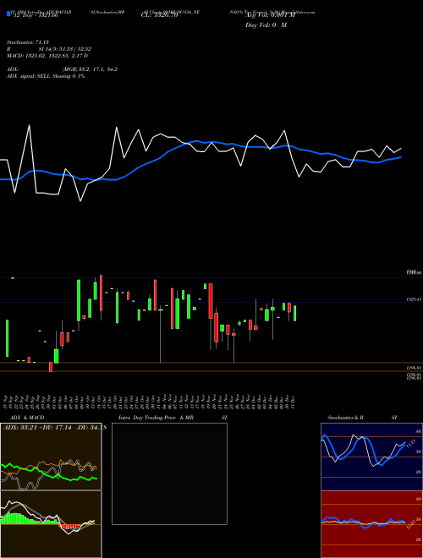The width and height of the screenshot is (423, 558).
Task: Open the MACD histogram panel
Action: (x=51, y=524)
